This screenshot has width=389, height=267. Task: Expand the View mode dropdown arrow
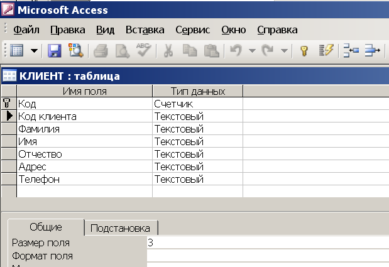pyautogui.click(x=34, y=51)
